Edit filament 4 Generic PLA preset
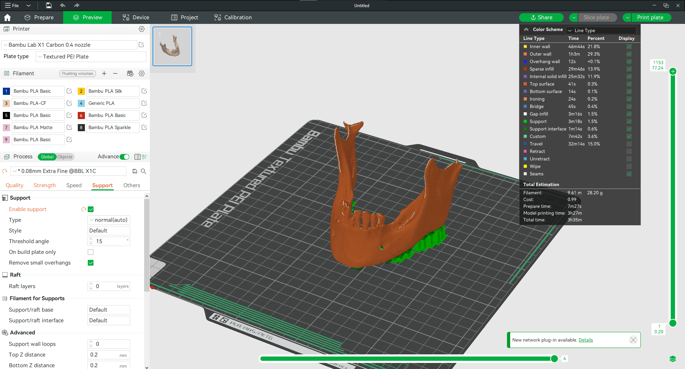Image resolution: width=685 pixels, height=369 pixels. coord(144,103)
